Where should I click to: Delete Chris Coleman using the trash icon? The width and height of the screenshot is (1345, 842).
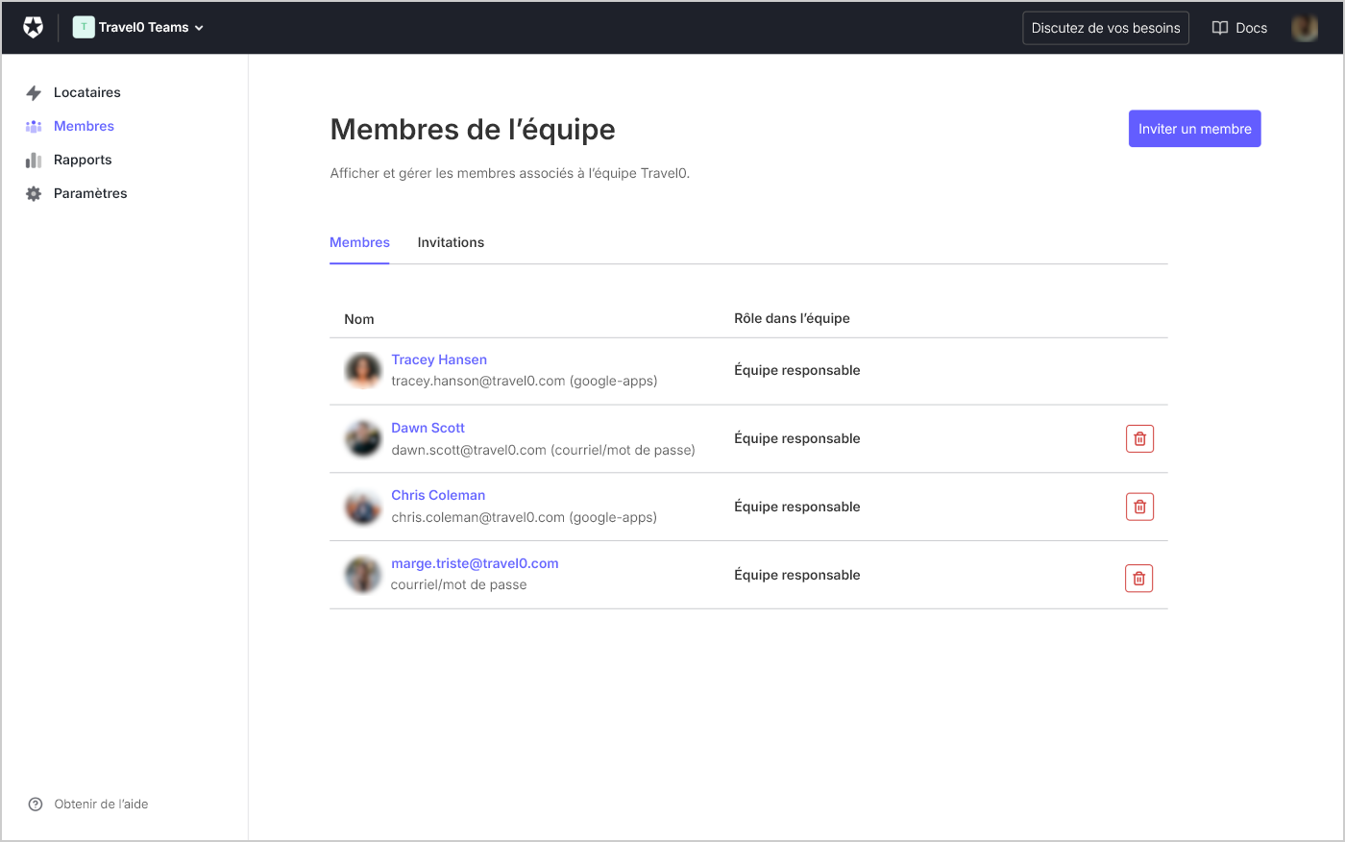(1139, 507)
